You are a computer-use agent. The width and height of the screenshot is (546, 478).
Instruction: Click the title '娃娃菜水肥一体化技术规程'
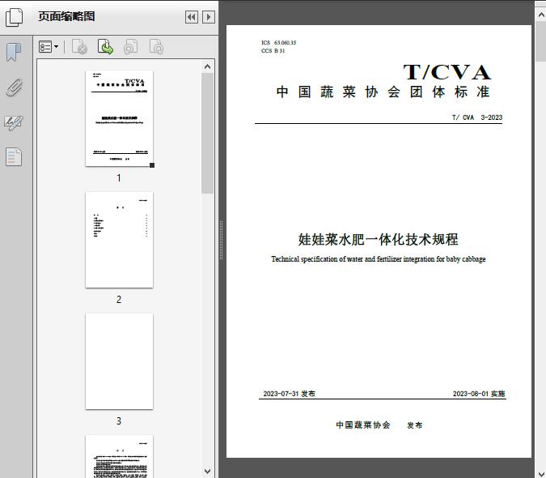tap(379, 240)
